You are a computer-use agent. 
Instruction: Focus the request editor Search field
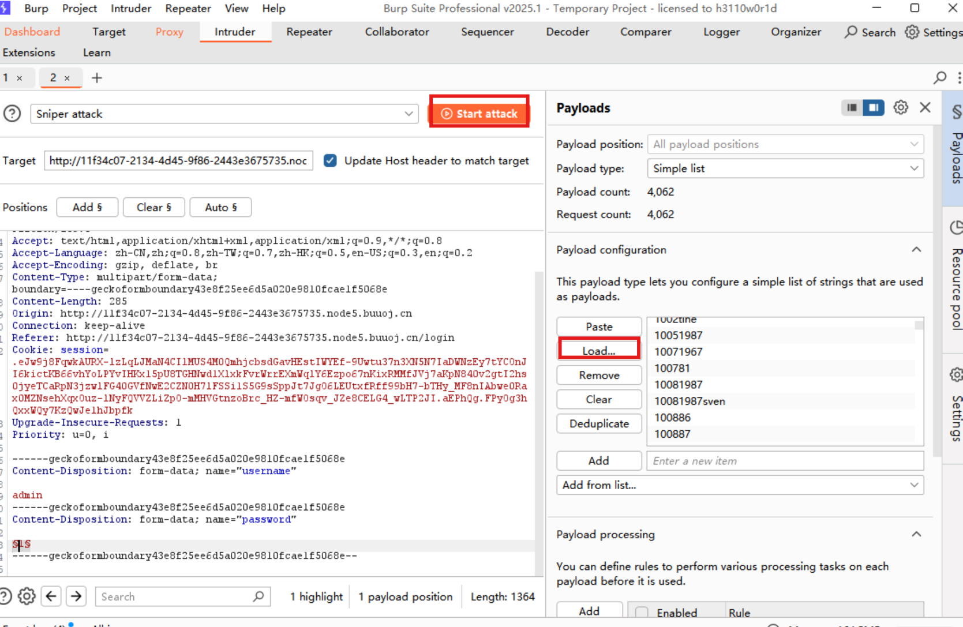click(183, 596)
